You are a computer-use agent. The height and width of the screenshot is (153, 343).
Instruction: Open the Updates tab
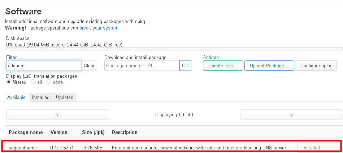tap(65, 97)
